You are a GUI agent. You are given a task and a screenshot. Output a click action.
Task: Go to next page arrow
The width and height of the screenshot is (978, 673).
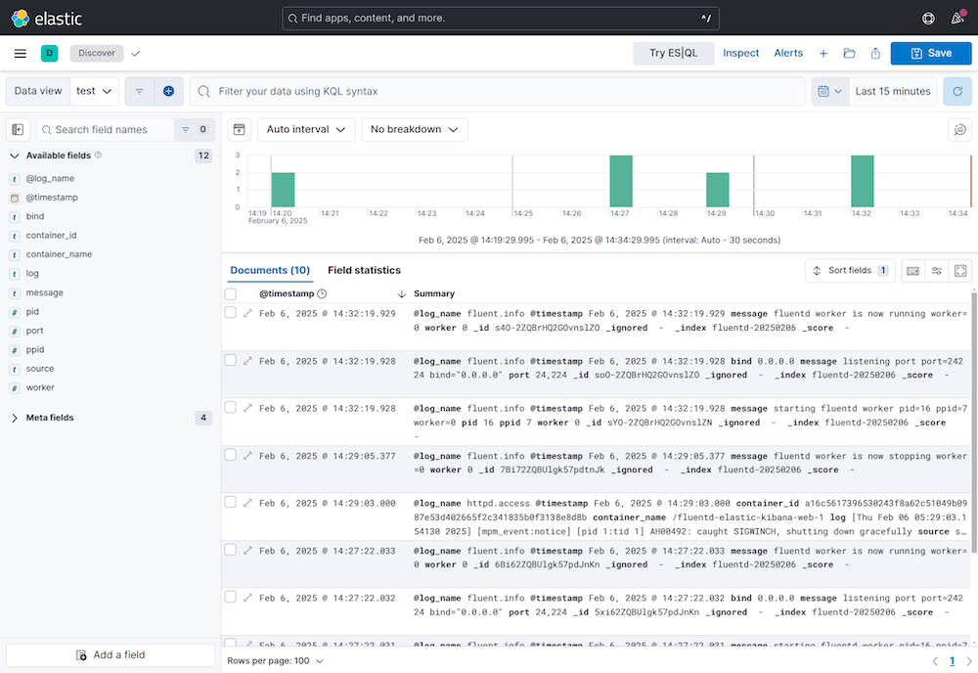[968, 661]
